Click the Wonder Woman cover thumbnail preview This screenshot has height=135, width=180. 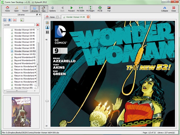point(21,112)
